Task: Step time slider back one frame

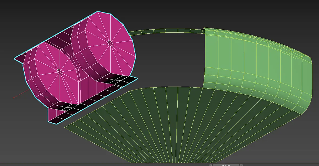Action: (211, 165)
